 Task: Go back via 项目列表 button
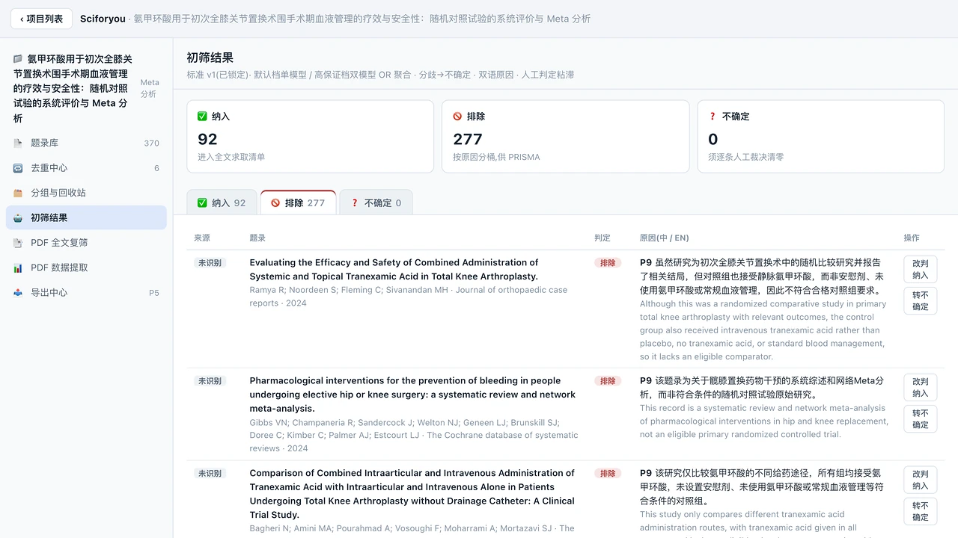pyautogui.click(x=41, y=19)
